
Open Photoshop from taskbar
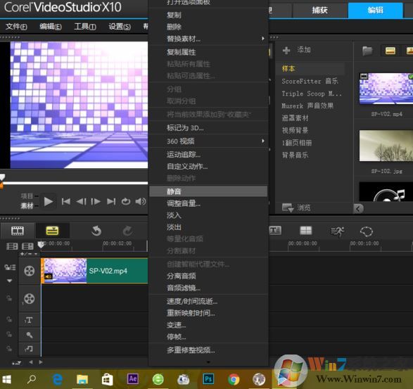tap(208, 379)
